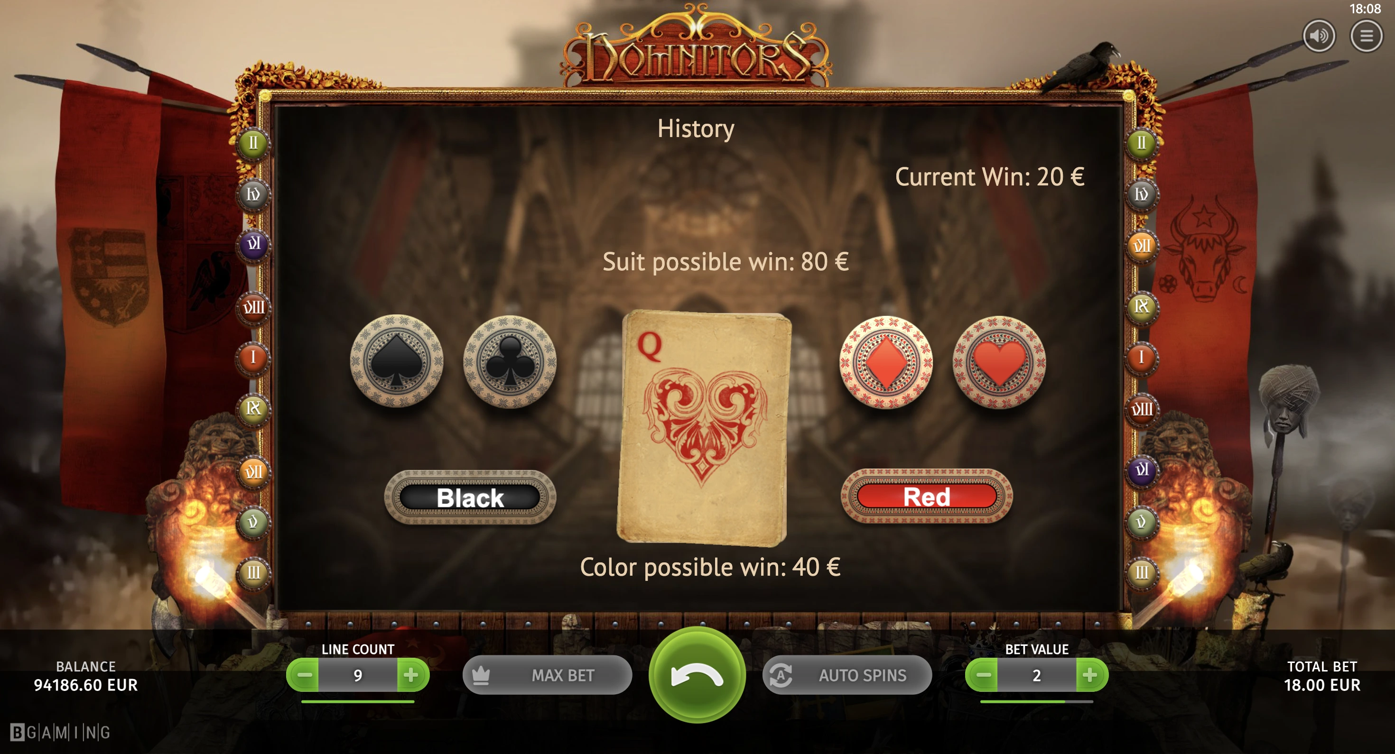
Task: Select payline II marker on left
Action: [x=252, y=143]
